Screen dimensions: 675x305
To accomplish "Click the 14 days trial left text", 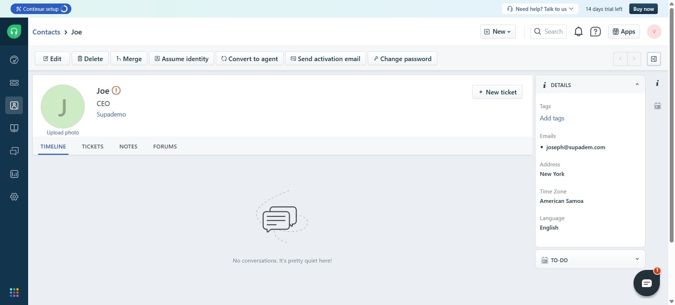I will (x=604, y=9).
